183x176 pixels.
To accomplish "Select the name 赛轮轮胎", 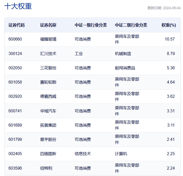I will click(48, 82).
